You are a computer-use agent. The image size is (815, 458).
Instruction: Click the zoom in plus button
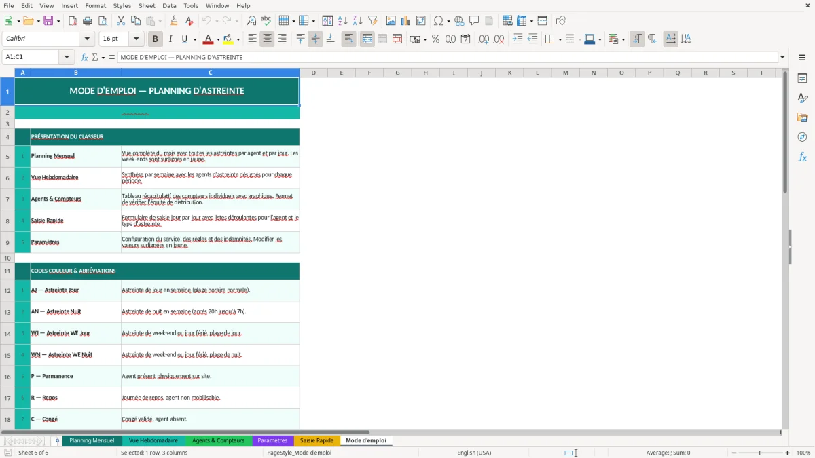tap(787, 453)
